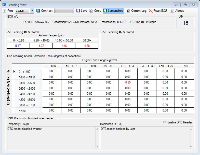Take a Screenshot via the toolbar

point(113,11)
